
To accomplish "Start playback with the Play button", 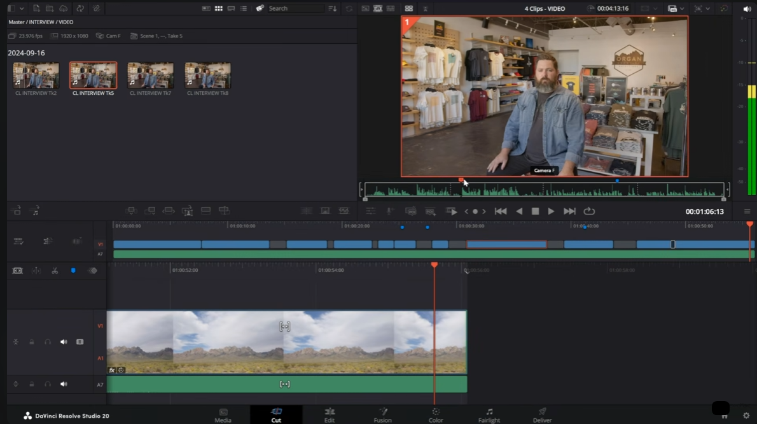I will pyautogui.click(x=551, y=211).
